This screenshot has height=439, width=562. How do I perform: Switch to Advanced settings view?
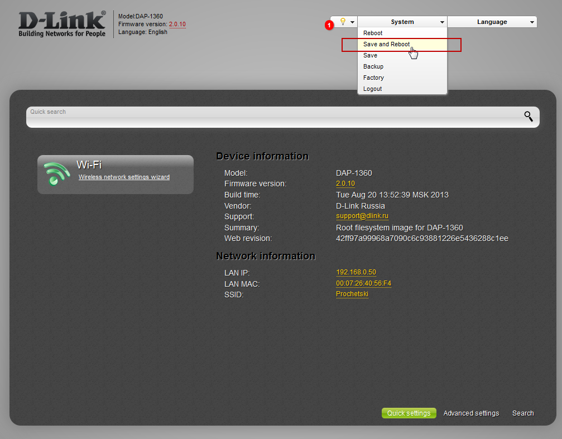pyautogui.click(x=471, y=413)
